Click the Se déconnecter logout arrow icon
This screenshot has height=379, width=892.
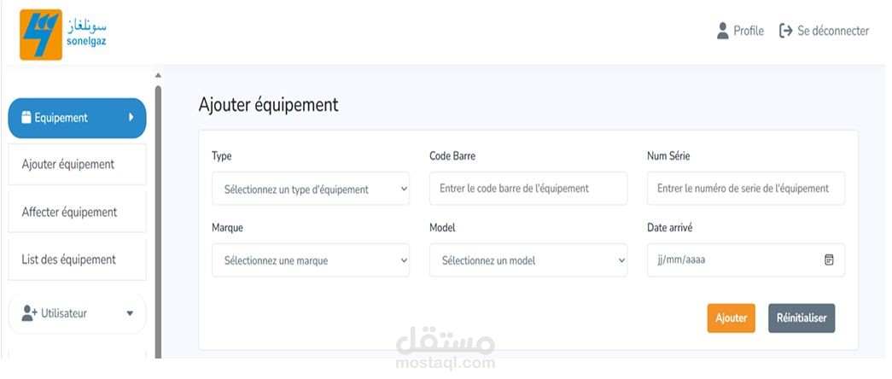coord(786,31)
